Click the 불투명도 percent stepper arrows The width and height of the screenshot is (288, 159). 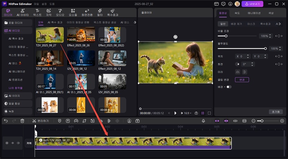tap(280, 49)
